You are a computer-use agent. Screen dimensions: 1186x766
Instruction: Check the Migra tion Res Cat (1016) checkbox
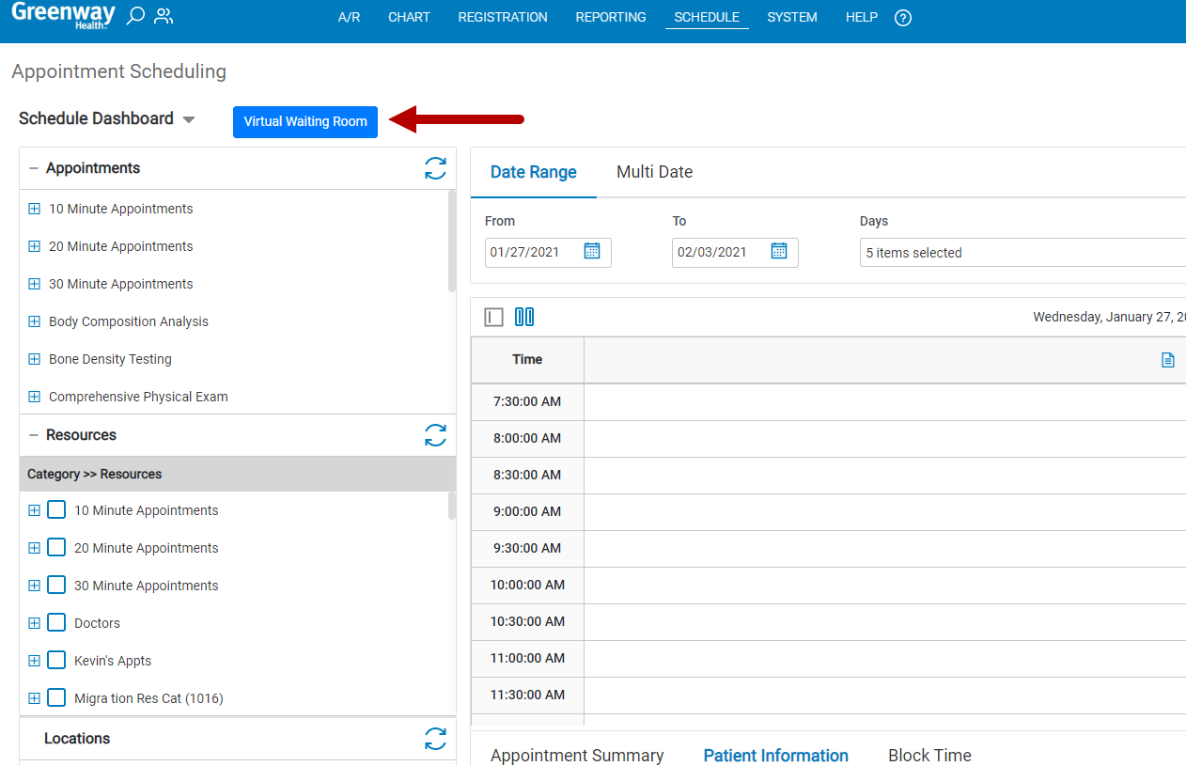click(56, 698)
